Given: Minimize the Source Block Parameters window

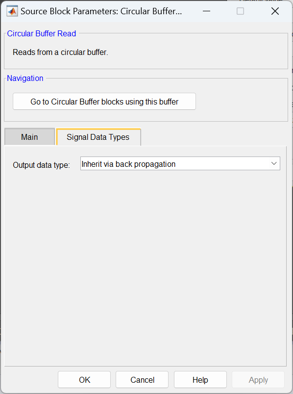Looking at the screenshot, I should (206, 10).
